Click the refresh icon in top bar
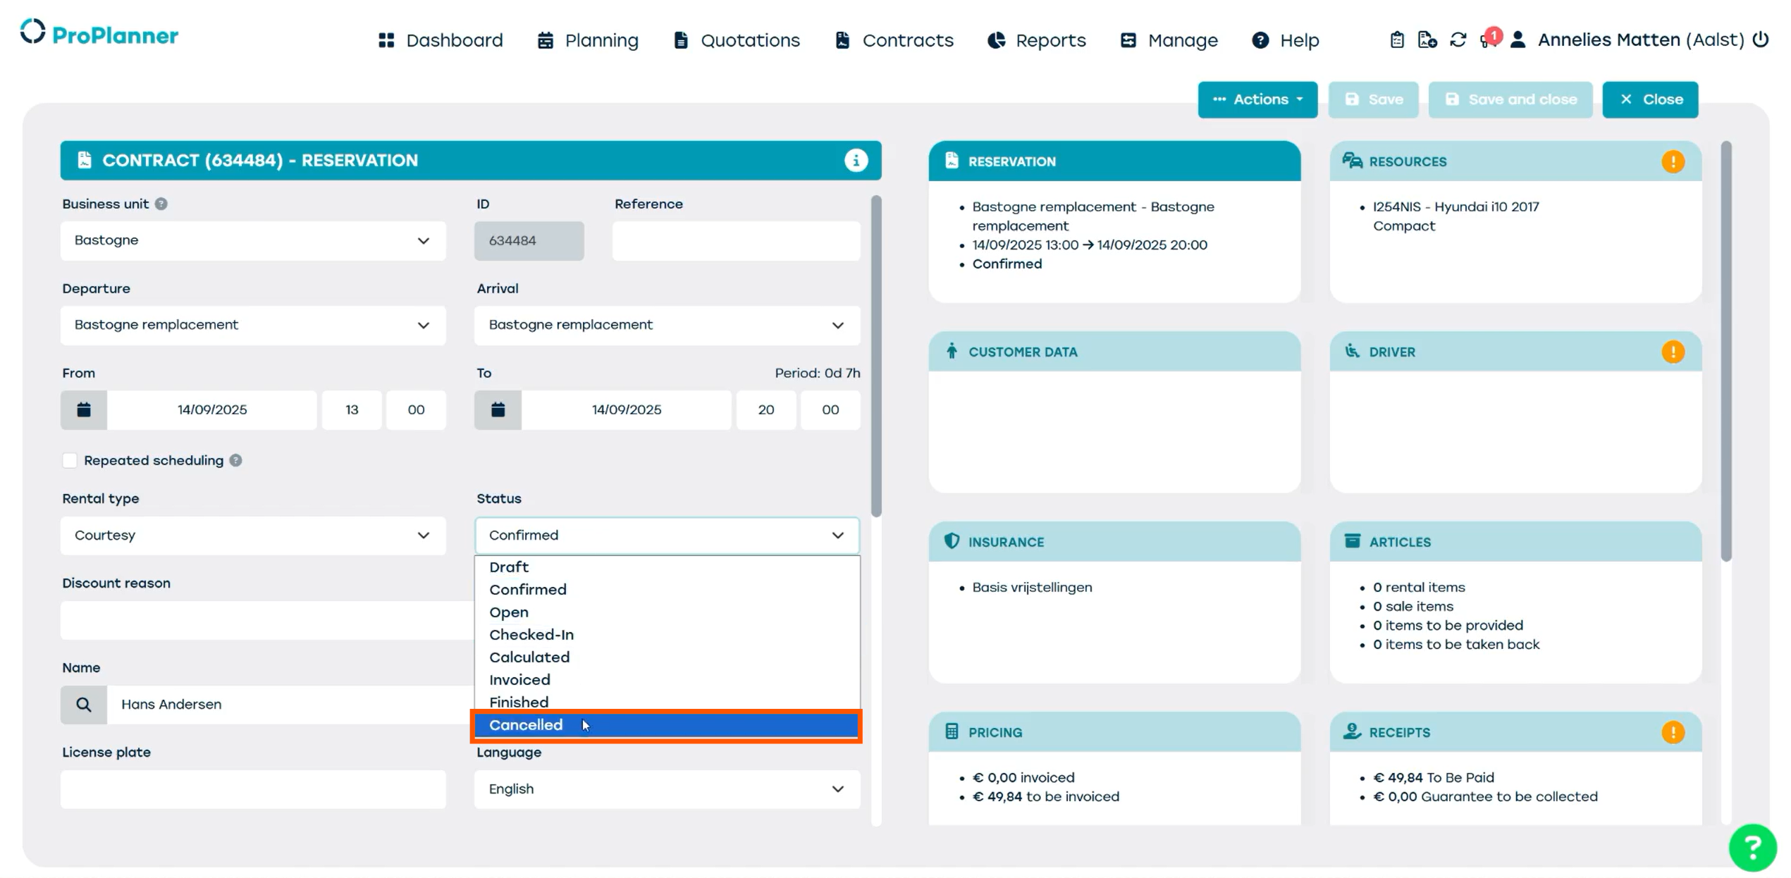 coord(1458,40)
